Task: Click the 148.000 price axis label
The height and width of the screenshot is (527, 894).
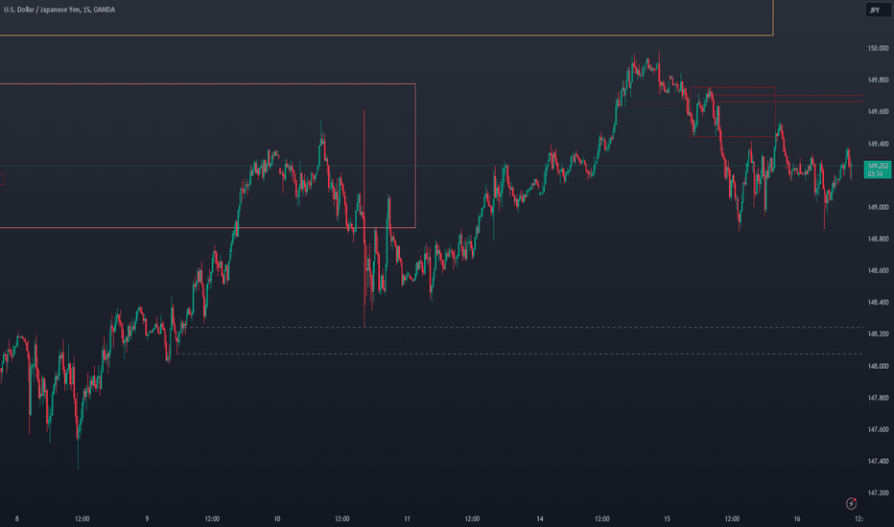Action: [x=878, y=366]
